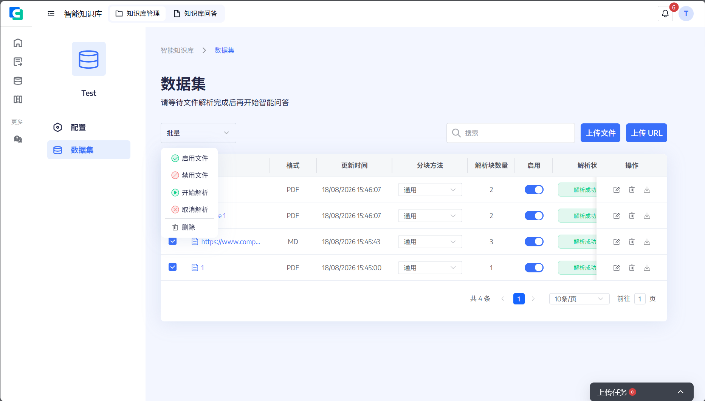Open the database sidebar icon
705x401 pixels.
[x=18, y=81]
